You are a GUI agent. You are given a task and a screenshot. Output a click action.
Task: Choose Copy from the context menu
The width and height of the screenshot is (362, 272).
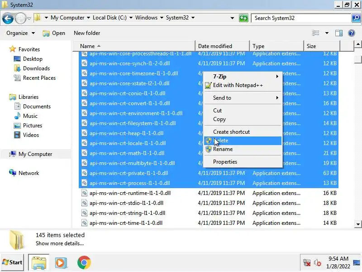243,119
